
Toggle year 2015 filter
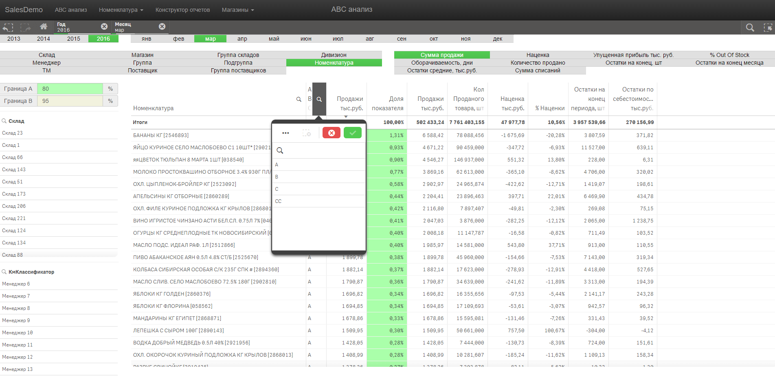click(74, 39)
